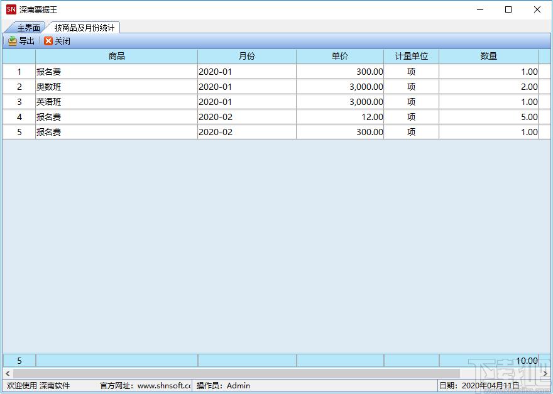Click the 官方网址 website in status bar

point(145,386)
